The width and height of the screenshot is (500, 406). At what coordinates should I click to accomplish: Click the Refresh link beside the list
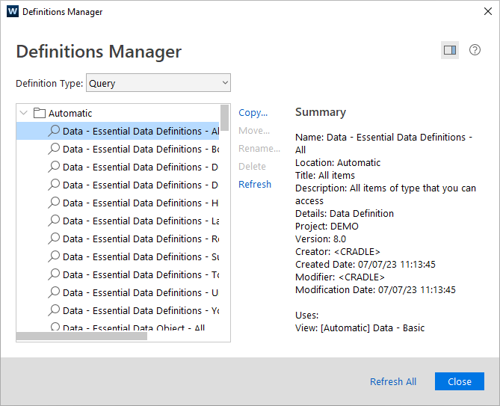point(255,185)
